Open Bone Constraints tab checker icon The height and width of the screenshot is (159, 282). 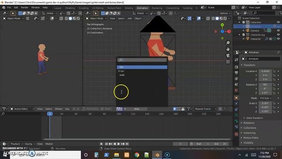(236, 134)
